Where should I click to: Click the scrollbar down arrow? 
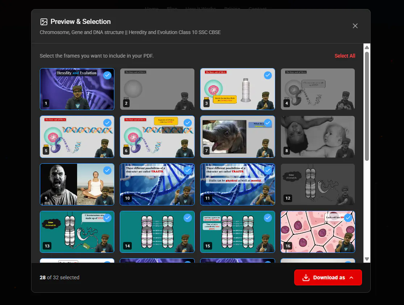367,259
